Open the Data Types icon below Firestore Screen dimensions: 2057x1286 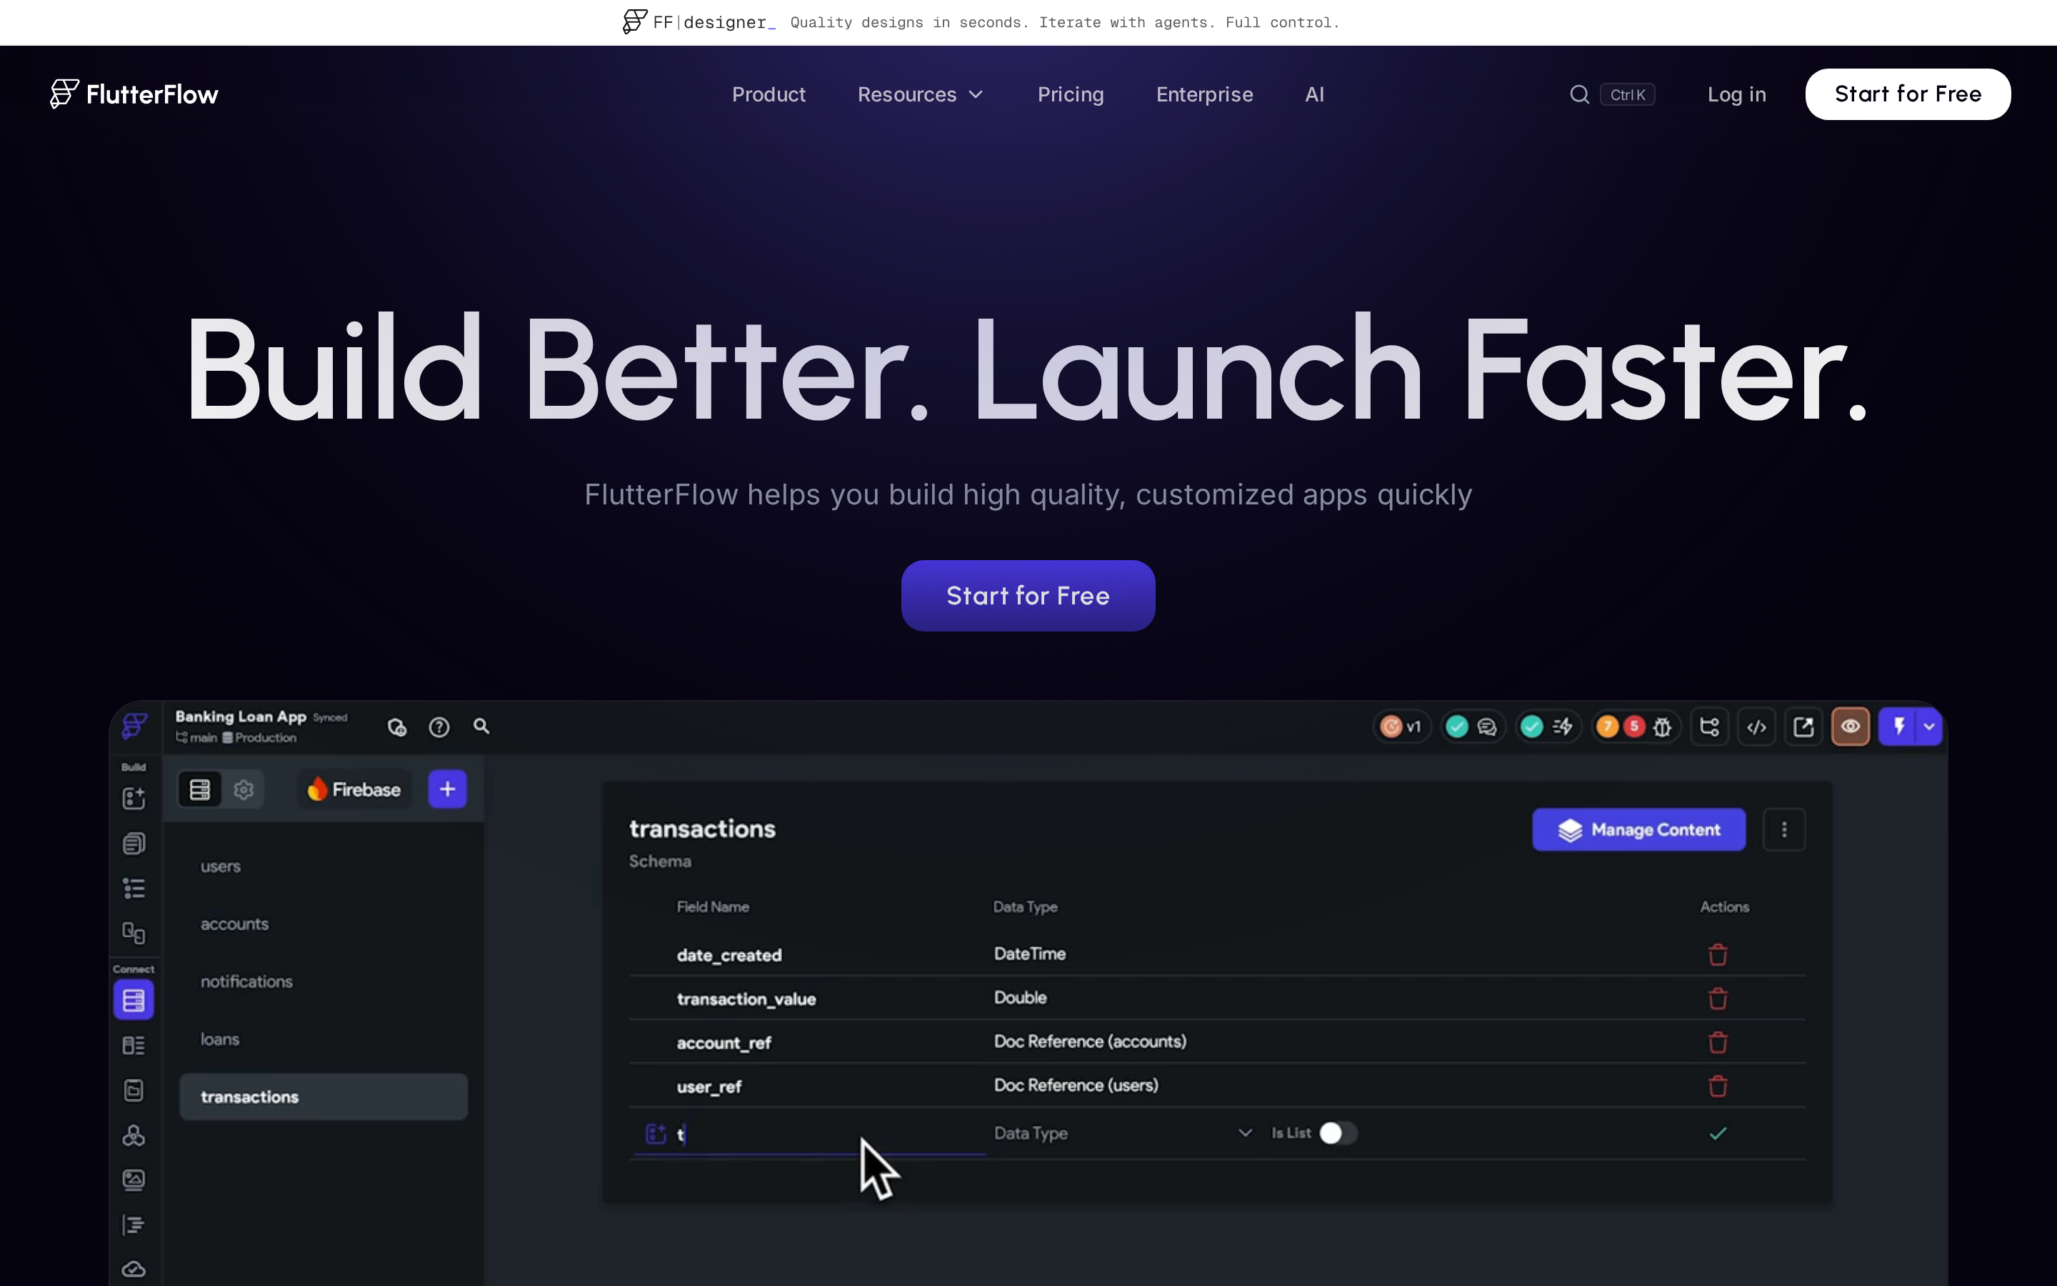[134, 1045]
